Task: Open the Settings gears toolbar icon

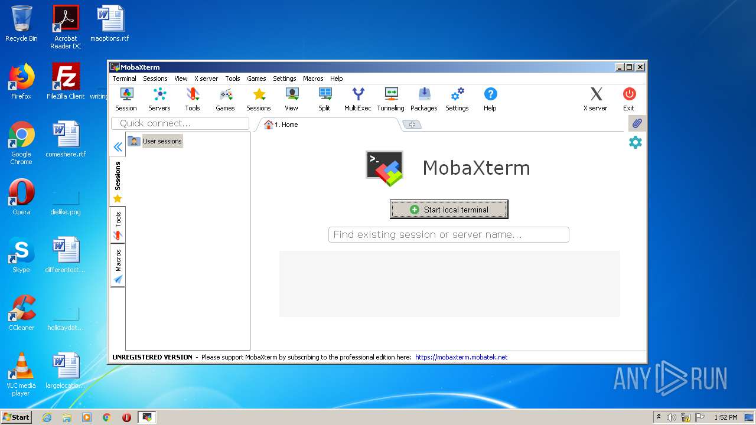Action: coord(457,99)
